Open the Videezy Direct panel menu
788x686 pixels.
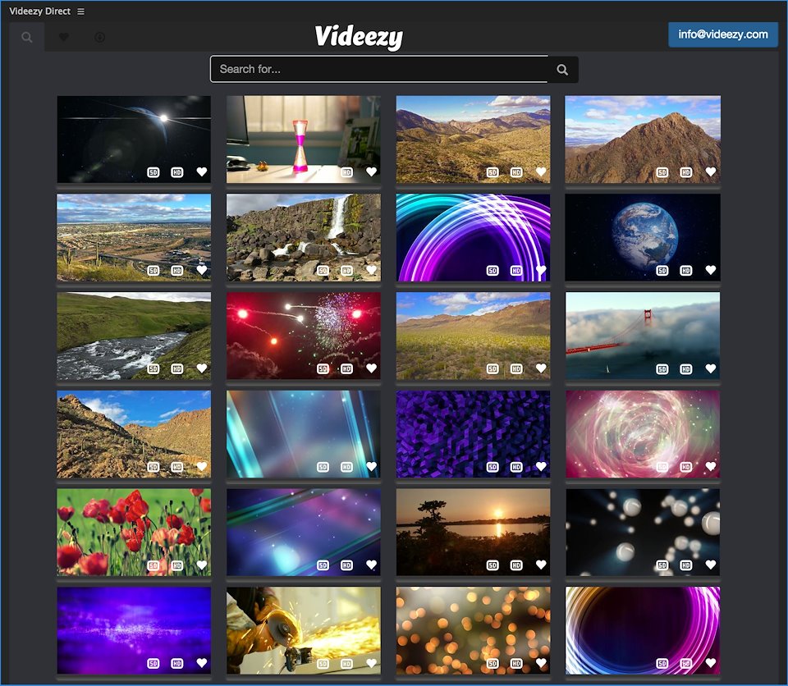tap(80, 11)
